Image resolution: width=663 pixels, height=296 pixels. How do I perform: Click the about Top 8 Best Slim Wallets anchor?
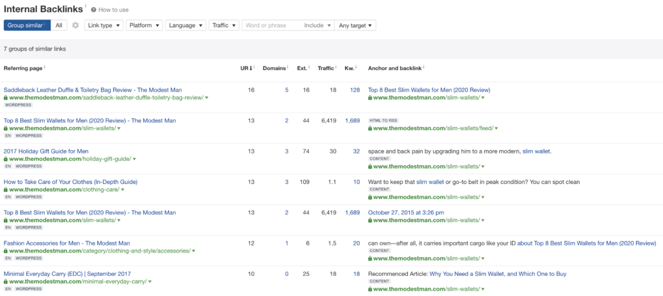pos(587,243)
